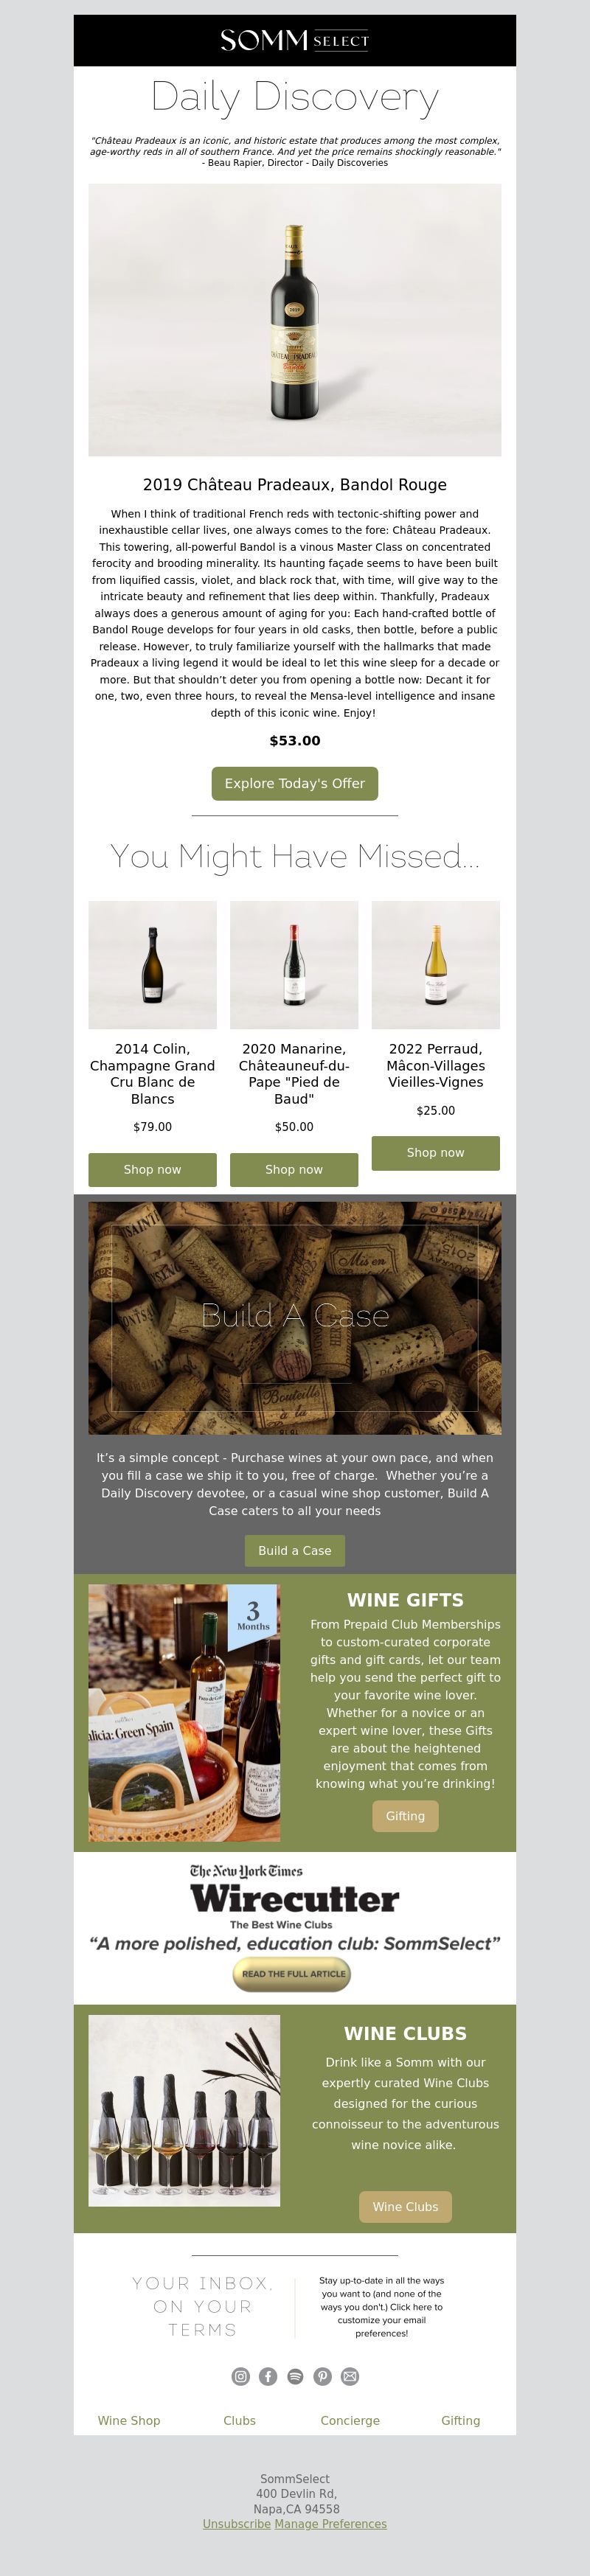590x2576 pixels.
Task: Click the Build A Case corks banner
Action: click(x=295, y=1318)
